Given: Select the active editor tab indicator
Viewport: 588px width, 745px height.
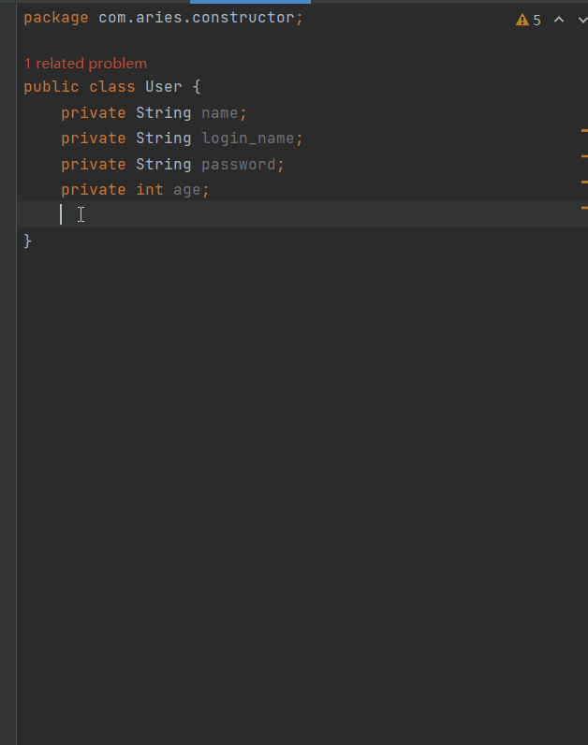Looking at the screenshot, I should pos(250,2).
